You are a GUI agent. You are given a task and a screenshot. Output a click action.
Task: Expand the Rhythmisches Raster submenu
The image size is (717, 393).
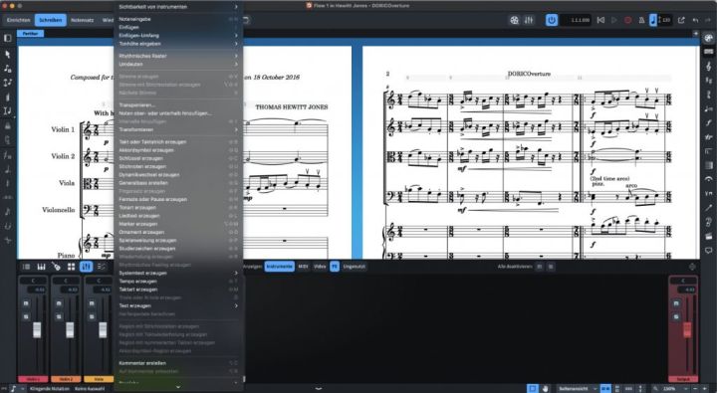[x=178, y=56]
